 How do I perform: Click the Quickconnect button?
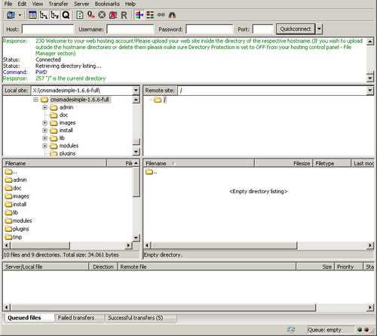296,29
